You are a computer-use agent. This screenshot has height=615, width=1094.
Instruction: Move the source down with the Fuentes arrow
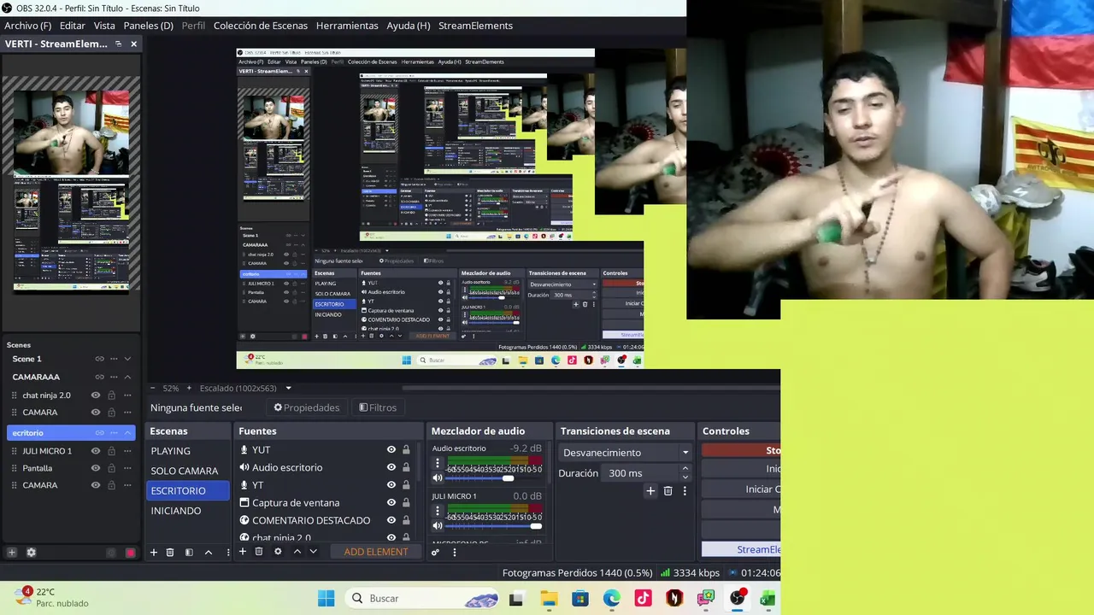point(313,552)
